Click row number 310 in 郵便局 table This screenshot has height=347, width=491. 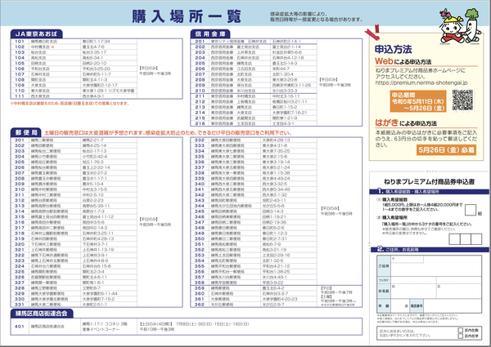[20, 189]
